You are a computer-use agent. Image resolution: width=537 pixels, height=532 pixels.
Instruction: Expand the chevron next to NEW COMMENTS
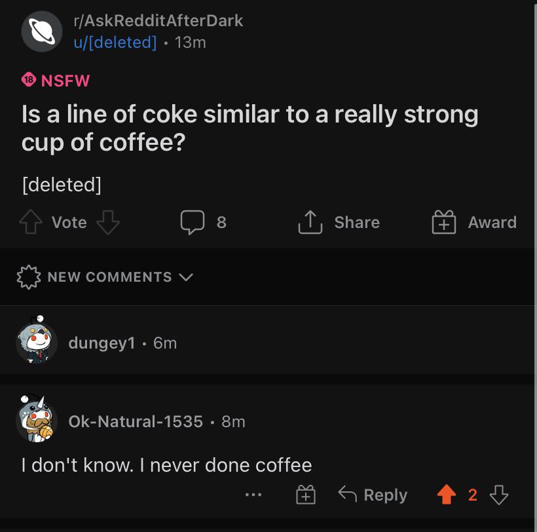point(185,277)
